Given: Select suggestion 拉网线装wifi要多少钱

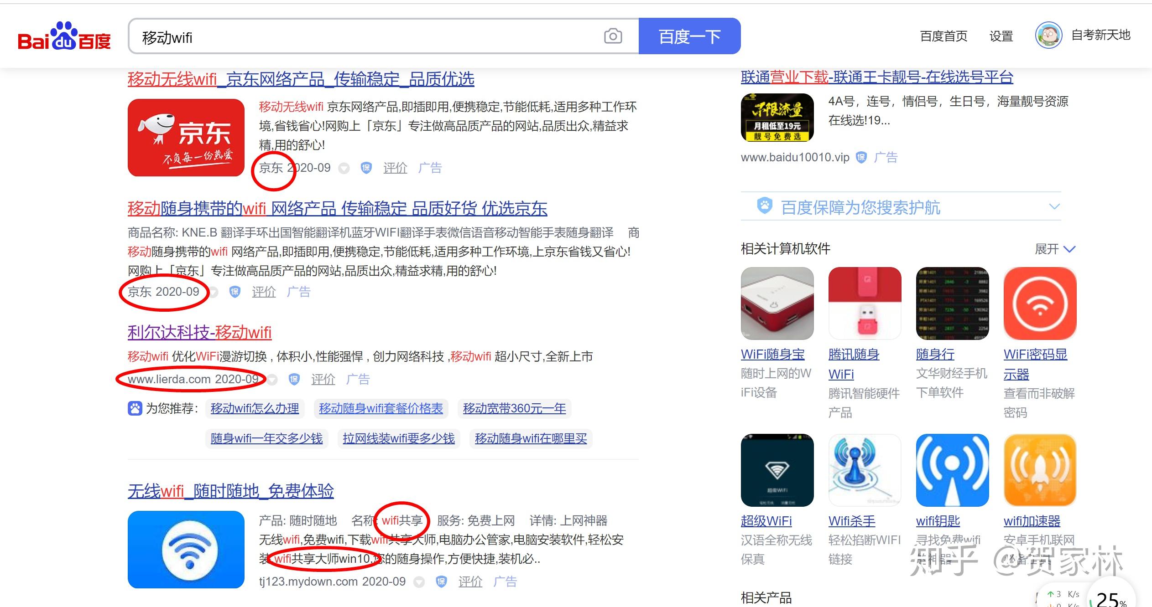Looking at the screenshot, I should tap(398, 438).
